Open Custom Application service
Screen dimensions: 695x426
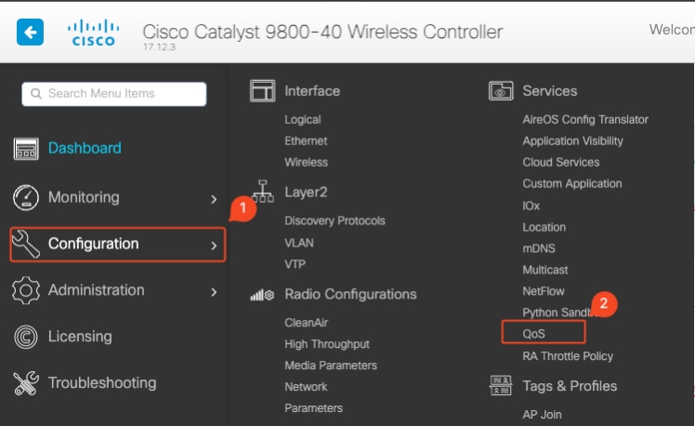click(572, 184)
